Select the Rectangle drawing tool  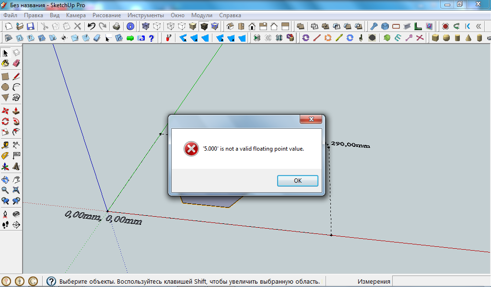[x=5, y=76]
